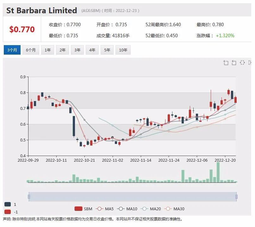Click the red swatch labeled -1
255x227 pixels.
[8, 212]
